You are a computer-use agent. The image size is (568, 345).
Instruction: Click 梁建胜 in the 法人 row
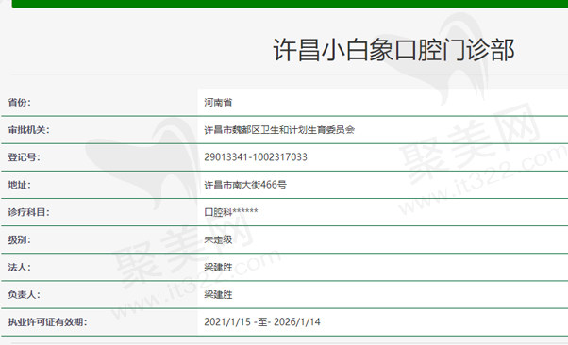coord(218,267)
